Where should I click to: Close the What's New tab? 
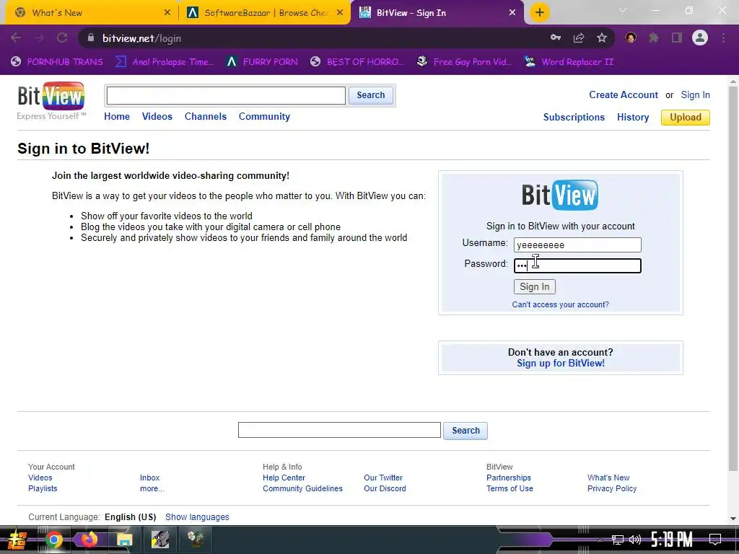167,13
